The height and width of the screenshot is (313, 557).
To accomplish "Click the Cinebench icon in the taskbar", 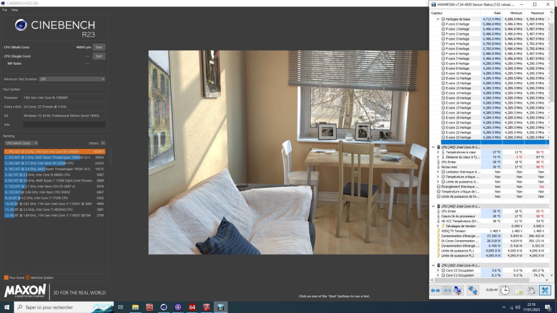I will point(164,308).
